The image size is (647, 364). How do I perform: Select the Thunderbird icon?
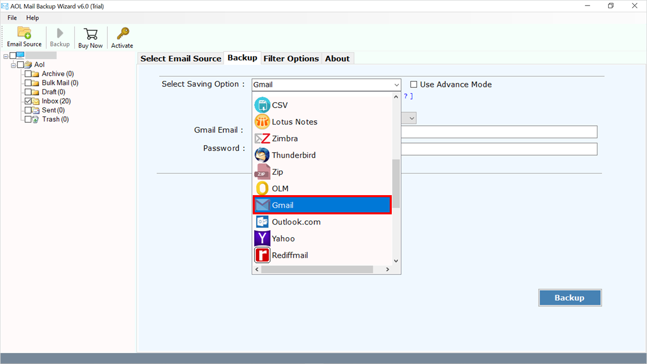[262, 155]
